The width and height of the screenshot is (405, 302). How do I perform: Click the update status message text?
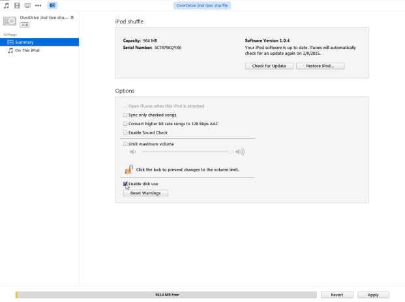point(301,50)
